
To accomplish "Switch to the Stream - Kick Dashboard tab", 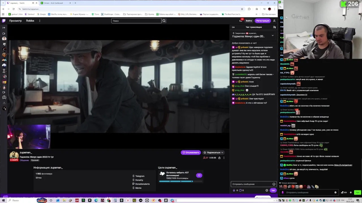I will [56, 3].
